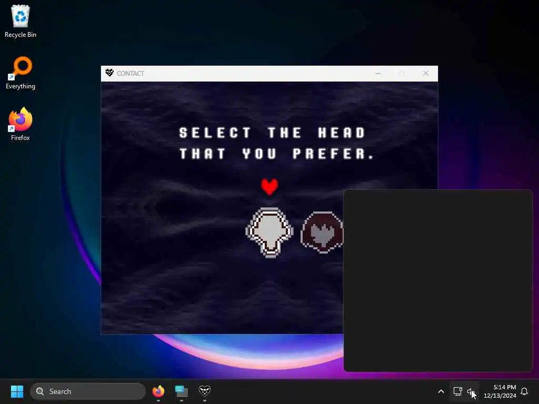This screenshot has height=404, width=539.
Task: Open the computer app taskbar icon
Action: pos(181,391)
